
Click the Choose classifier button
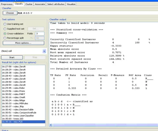[10, 13]
